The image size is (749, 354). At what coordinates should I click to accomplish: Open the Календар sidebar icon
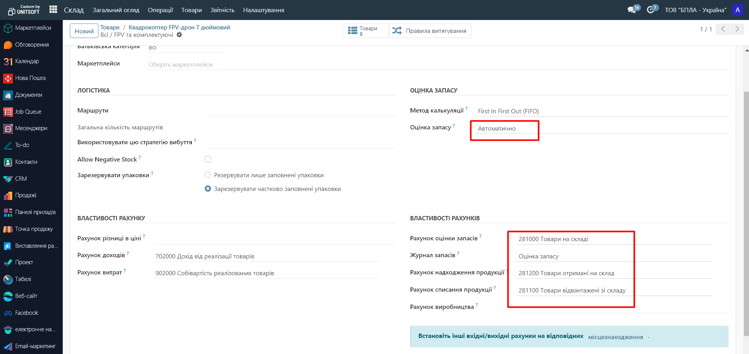click(8, 62)
